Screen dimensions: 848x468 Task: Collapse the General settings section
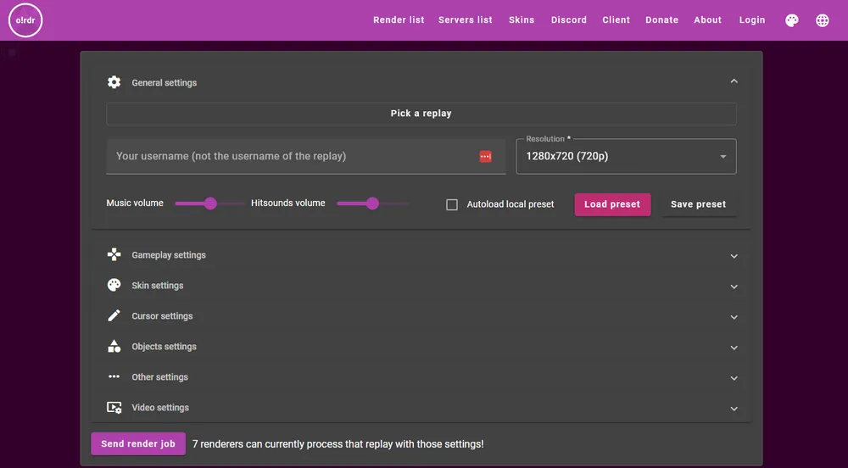(734, 81)
